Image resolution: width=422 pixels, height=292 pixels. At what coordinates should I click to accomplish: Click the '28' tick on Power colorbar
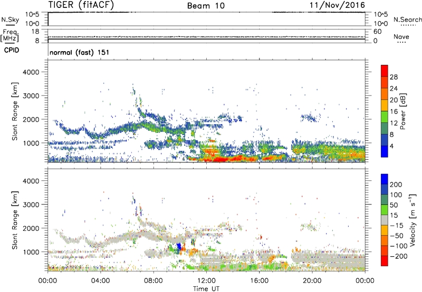(394, 77)
